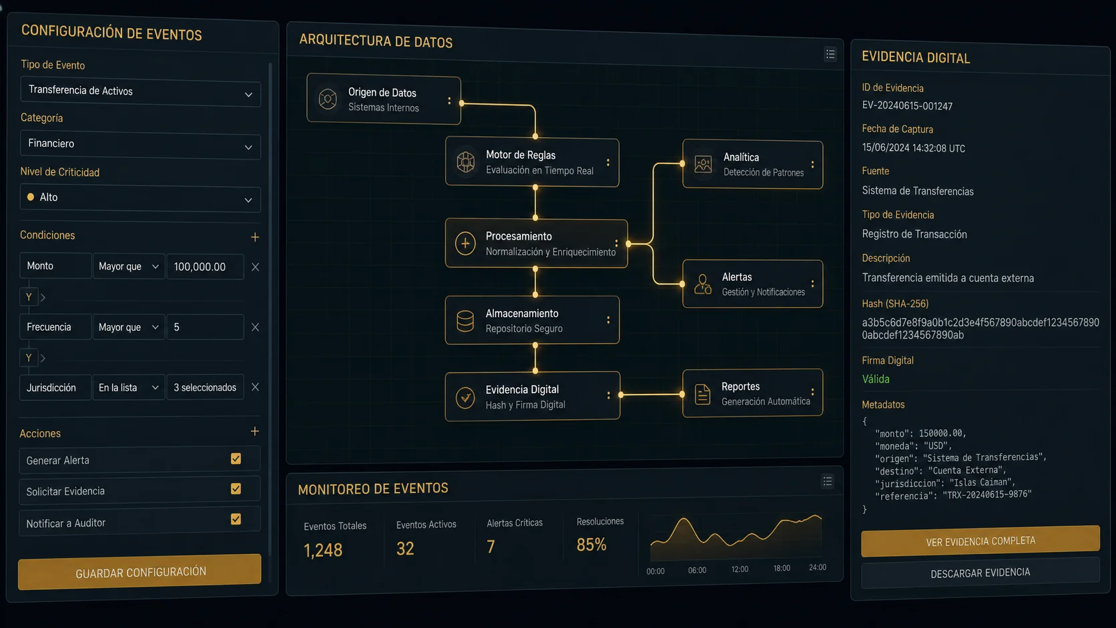Open the Monto operator Mayor que dropdown

[x=128, y=266]
